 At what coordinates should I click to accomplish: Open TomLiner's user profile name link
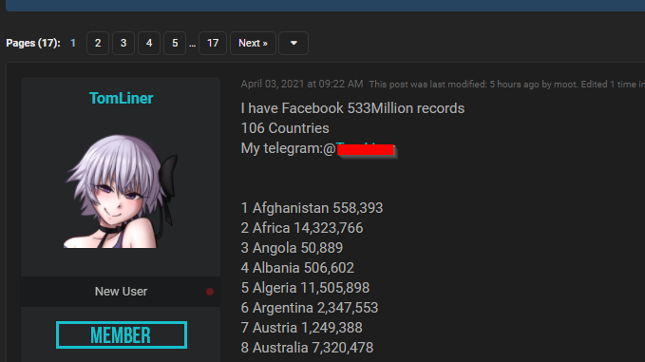(x=121, y=98)
